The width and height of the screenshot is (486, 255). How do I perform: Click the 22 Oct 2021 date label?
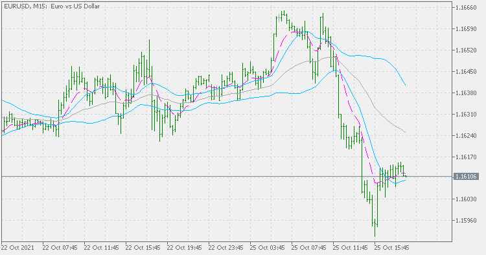(x=17, y=248)
